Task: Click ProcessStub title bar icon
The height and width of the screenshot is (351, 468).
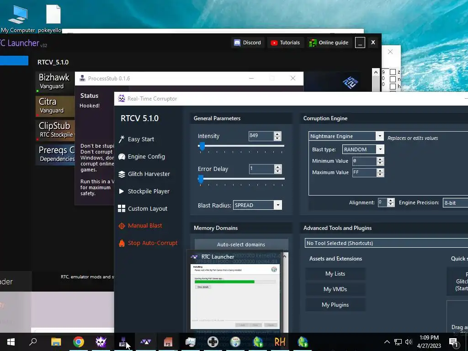Action: coord(82,79)
